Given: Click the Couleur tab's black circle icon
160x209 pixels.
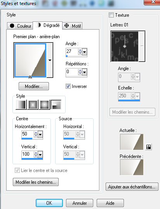Looking at the screenshot, I should coord(12,26).
